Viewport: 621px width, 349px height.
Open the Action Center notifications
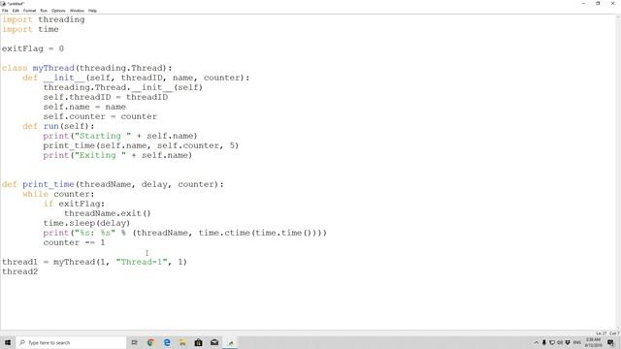pyautogui.click(x=610, y=342)
